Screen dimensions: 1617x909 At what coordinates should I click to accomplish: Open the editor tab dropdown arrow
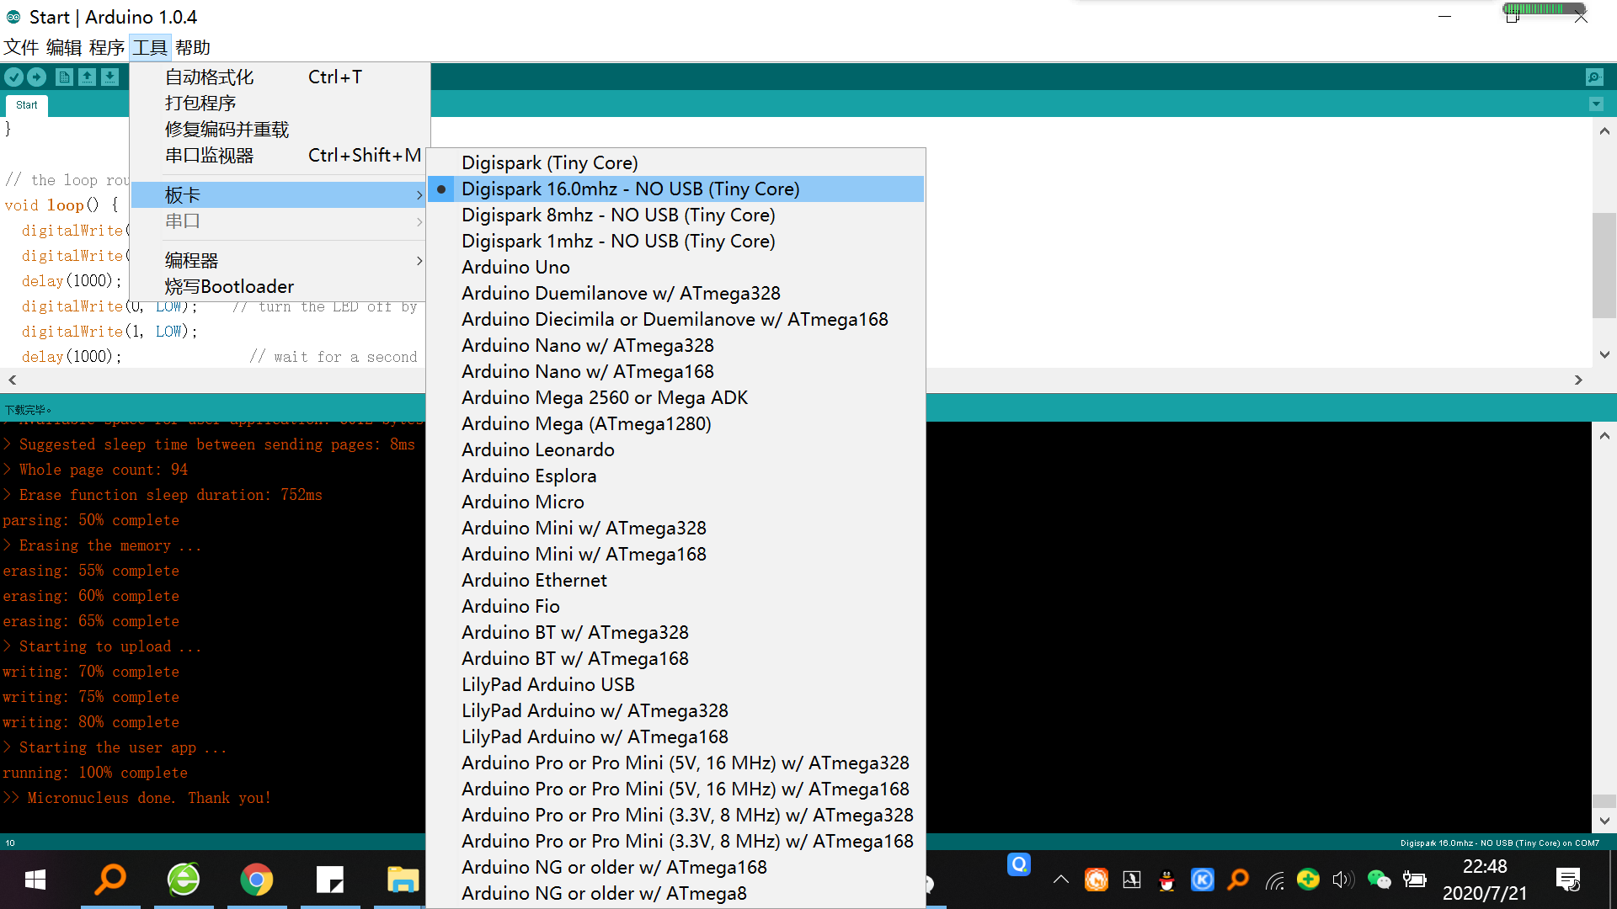click(1597, 104)
